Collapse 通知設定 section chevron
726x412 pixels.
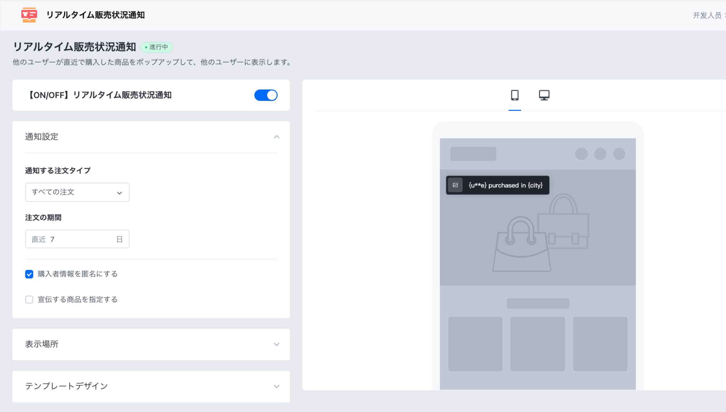coord(276,137)
